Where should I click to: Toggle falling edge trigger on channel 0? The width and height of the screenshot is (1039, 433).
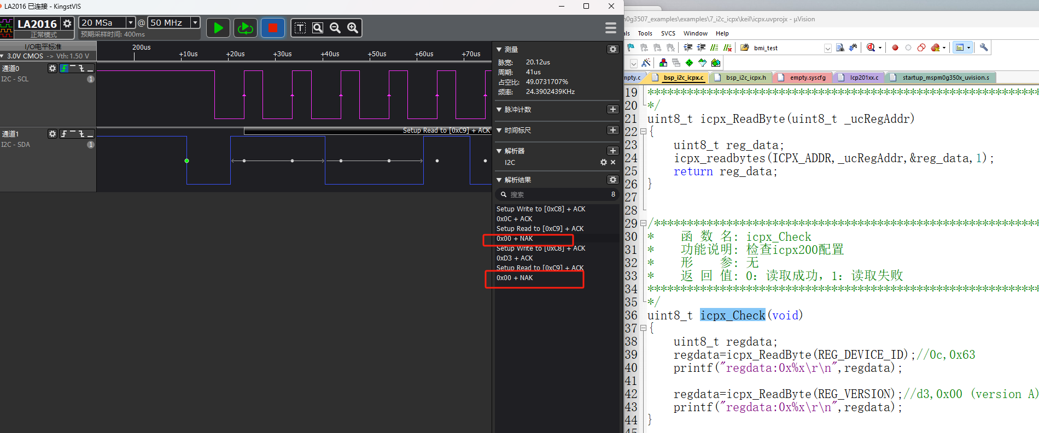coord(81,68)
